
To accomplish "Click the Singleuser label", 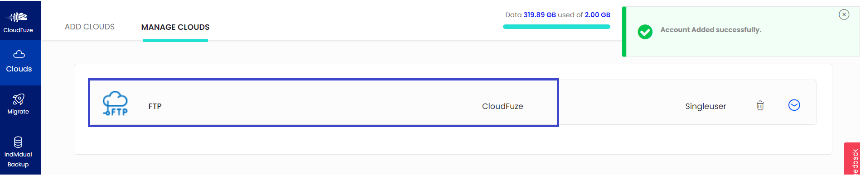I will tap(705, 106).
